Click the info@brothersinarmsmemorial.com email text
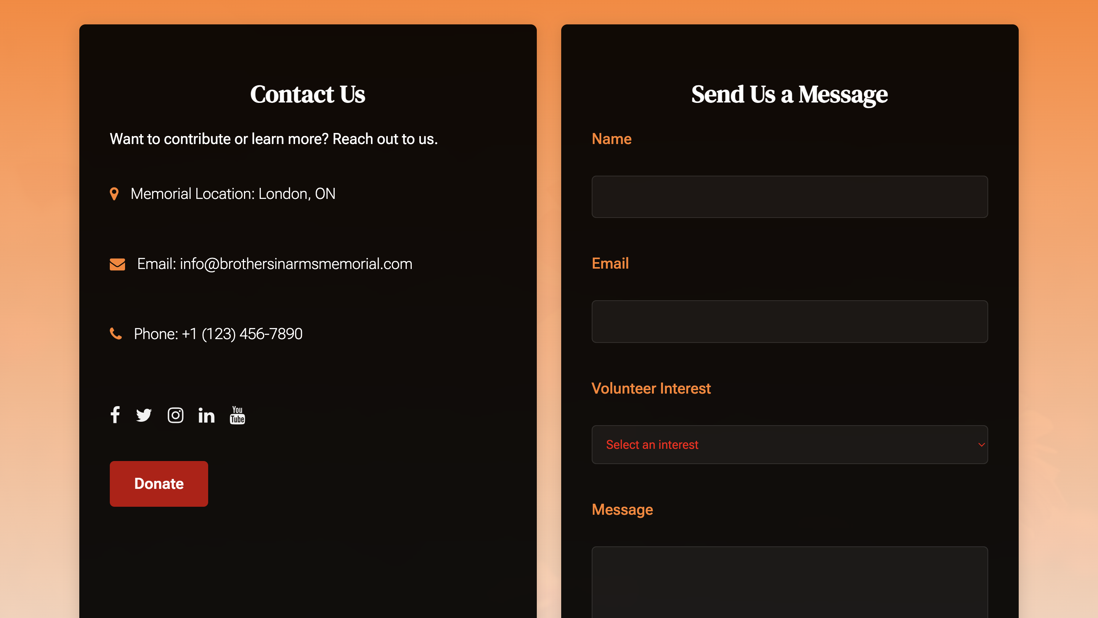The image size is (1098, 618). 296,264
